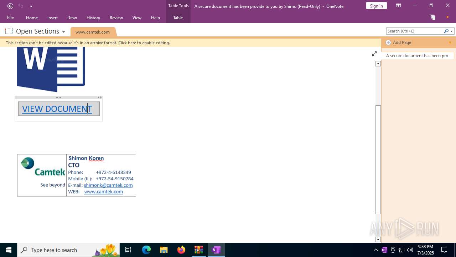Image resolution: width=456 pixels, height=257 pixels.
Task: Open Task View in taskbar
Action: coord(128,250)
